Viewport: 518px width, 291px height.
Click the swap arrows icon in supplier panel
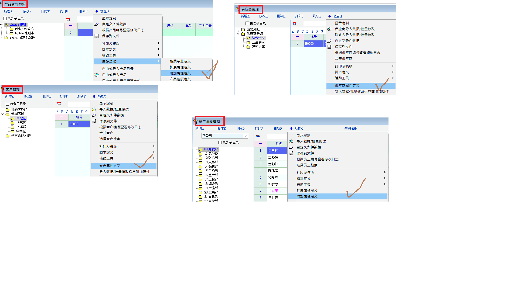(x=294, y=23)
